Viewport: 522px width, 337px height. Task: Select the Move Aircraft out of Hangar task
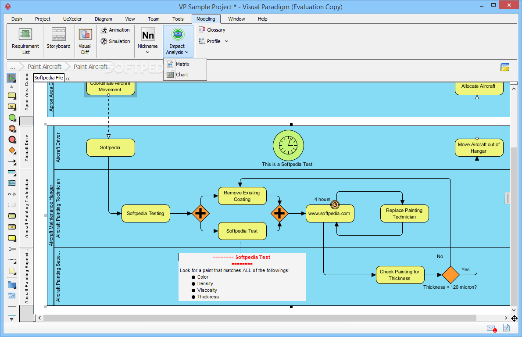pyautogui.click(x=479, y=147)
